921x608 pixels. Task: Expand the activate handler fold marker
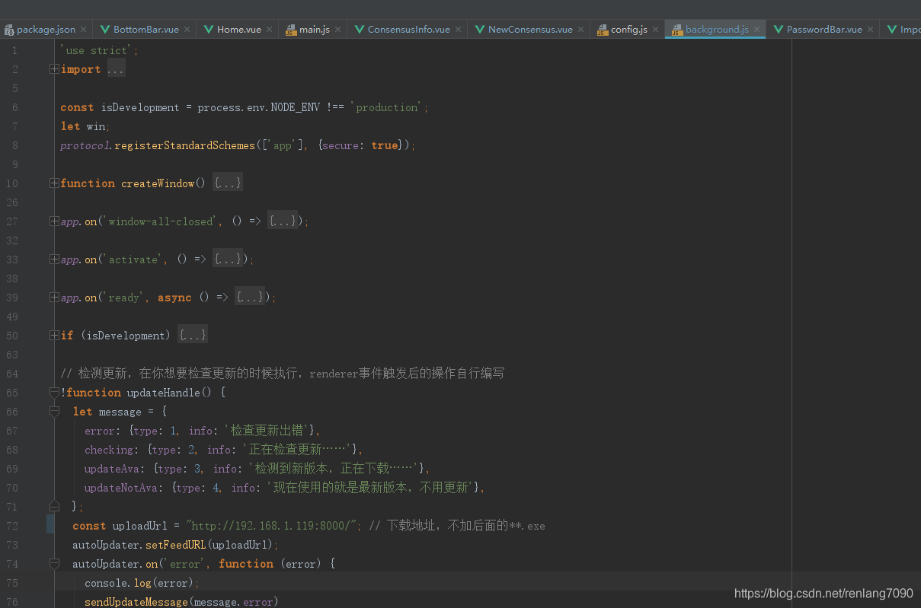(54, 259)
